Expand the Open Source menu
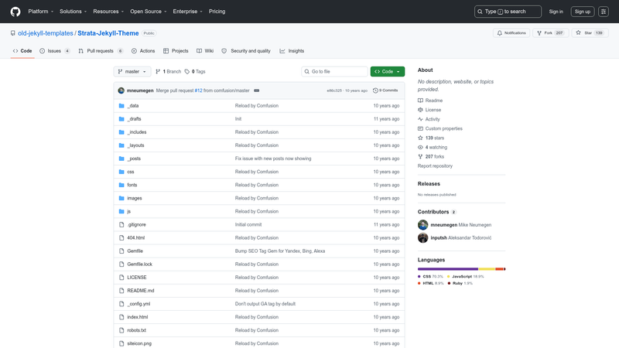 (x=149, y=12)
